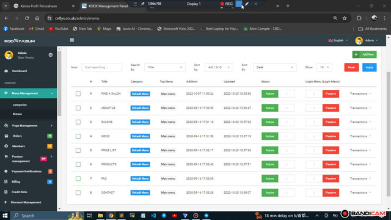This screenshot has height=220, width=391.
Task: Toggle login menu Passive for CONTACT
Action: (x=322, y=193)
